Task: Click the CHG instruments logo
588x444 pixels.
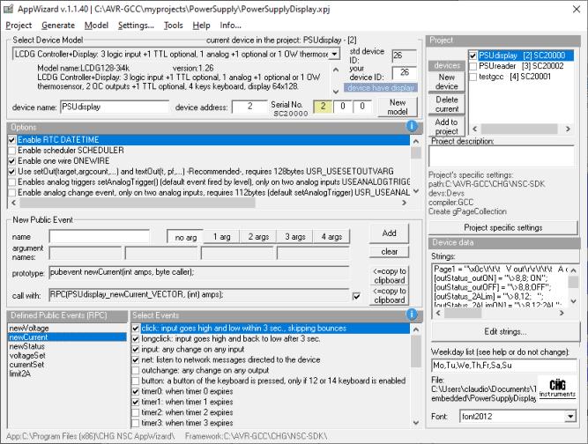Action: 557,388
